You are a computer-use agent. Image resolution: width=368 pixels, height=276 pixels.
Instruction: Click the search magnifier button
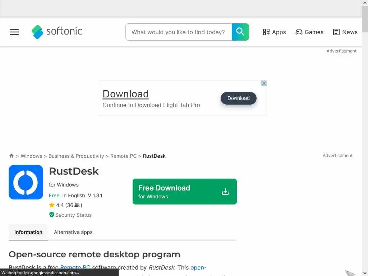(240, 32)
